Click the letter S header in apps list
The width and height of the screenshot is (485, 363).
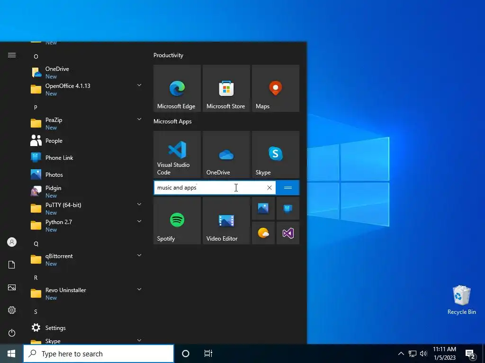click(x=36, y=312)
